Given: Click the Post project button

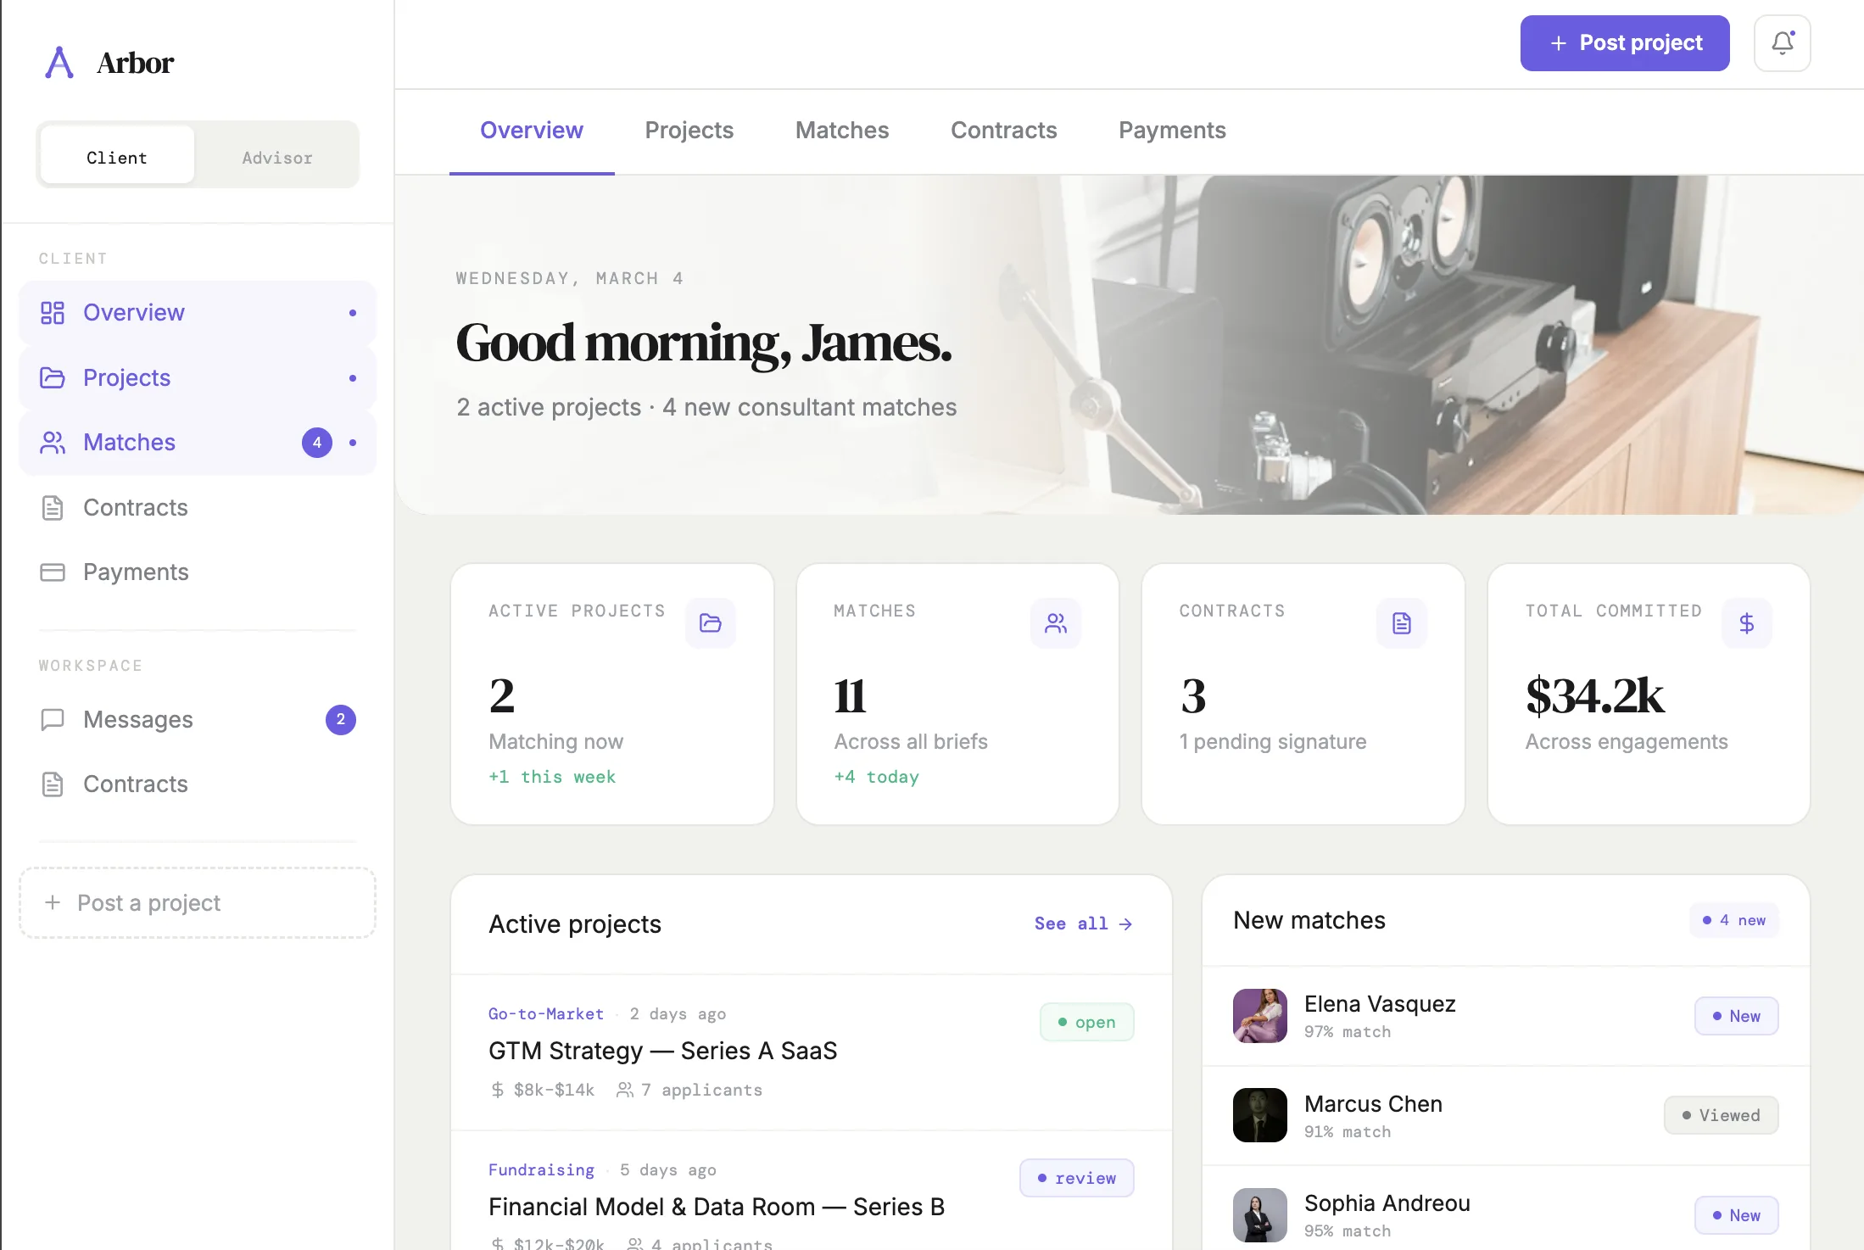Looking at the screenshot, I should click(x=1624, y=42).
